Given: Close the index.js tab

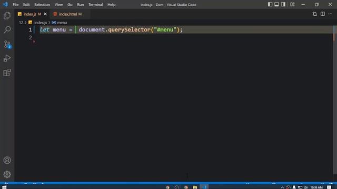Looking at the screenshot, I should (45, 14).
